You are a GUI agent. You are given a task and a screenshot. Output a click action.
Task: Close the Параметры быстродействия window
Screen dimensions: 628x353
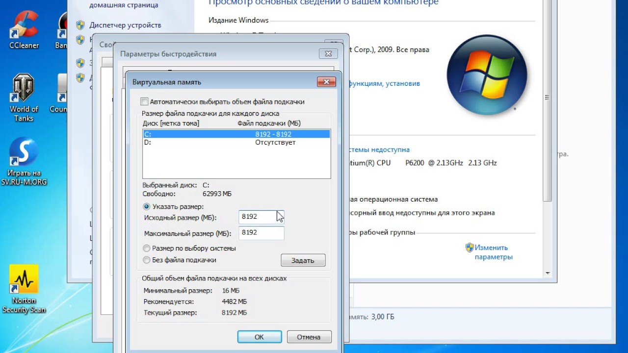pyautogui.click(x=328, y=54)
